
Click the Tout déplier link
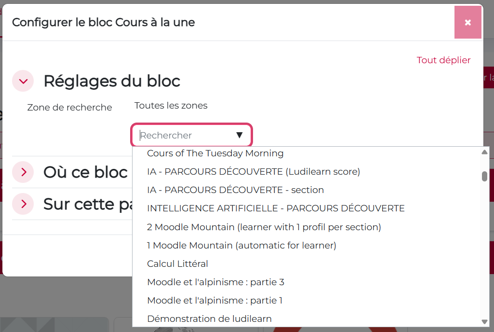(443, 60)
